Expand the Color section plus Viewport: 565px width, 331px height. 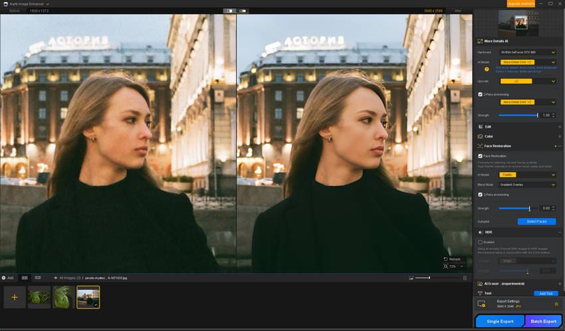pos(560,136)
